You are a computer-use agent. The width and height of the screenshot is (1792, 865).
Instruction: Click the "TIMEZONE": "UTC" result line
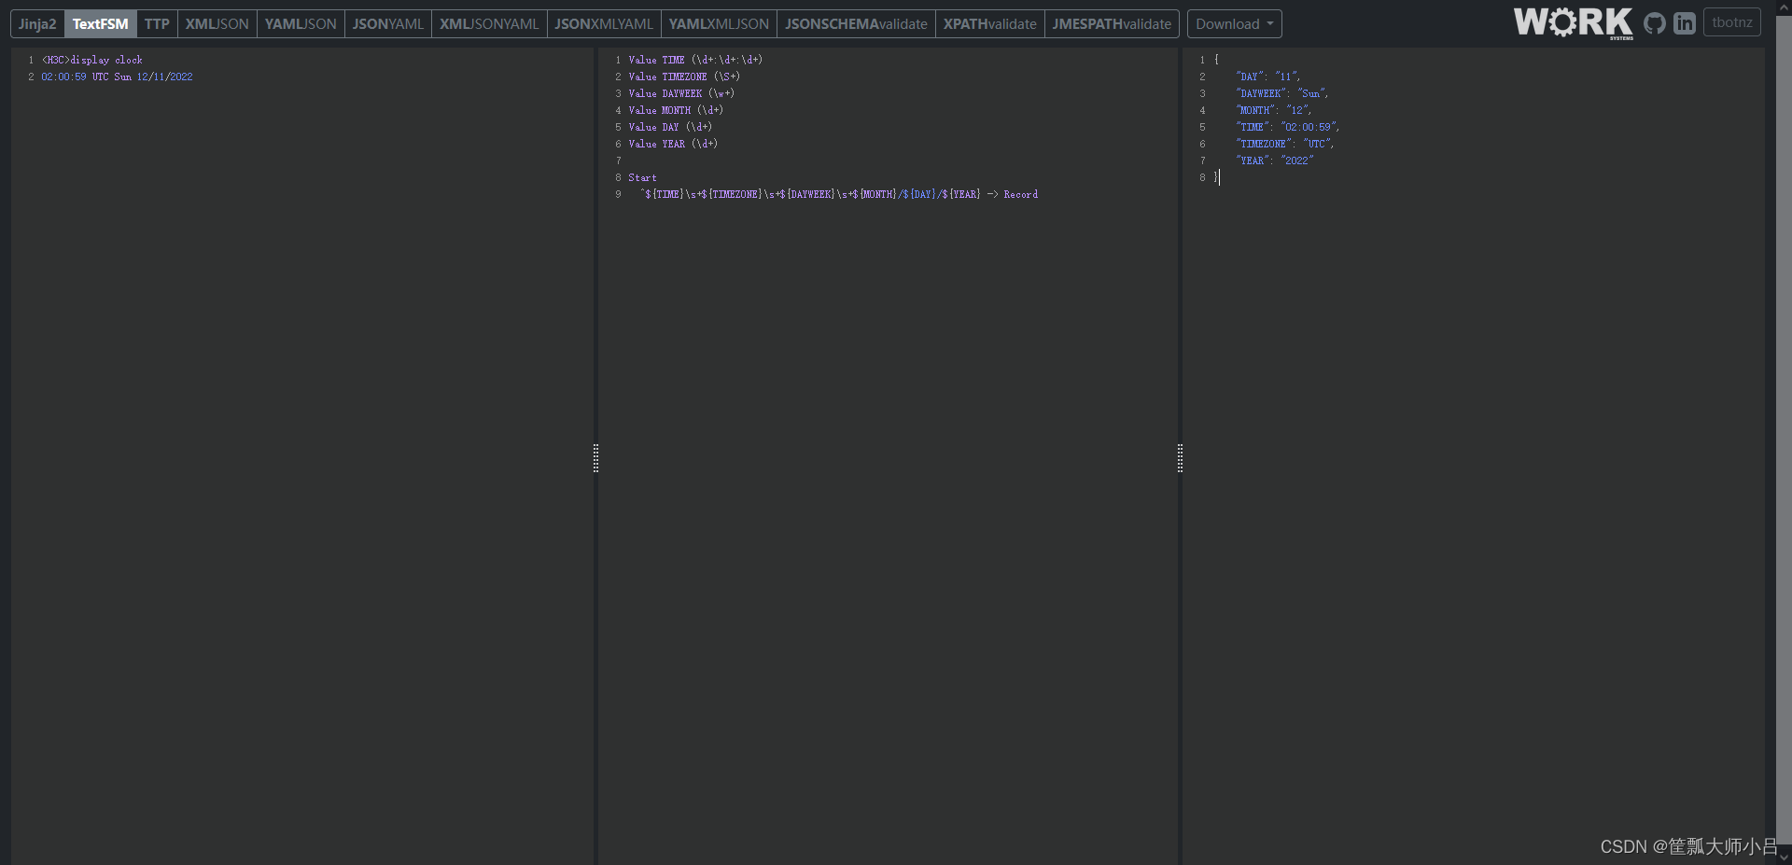(1284, 144)
